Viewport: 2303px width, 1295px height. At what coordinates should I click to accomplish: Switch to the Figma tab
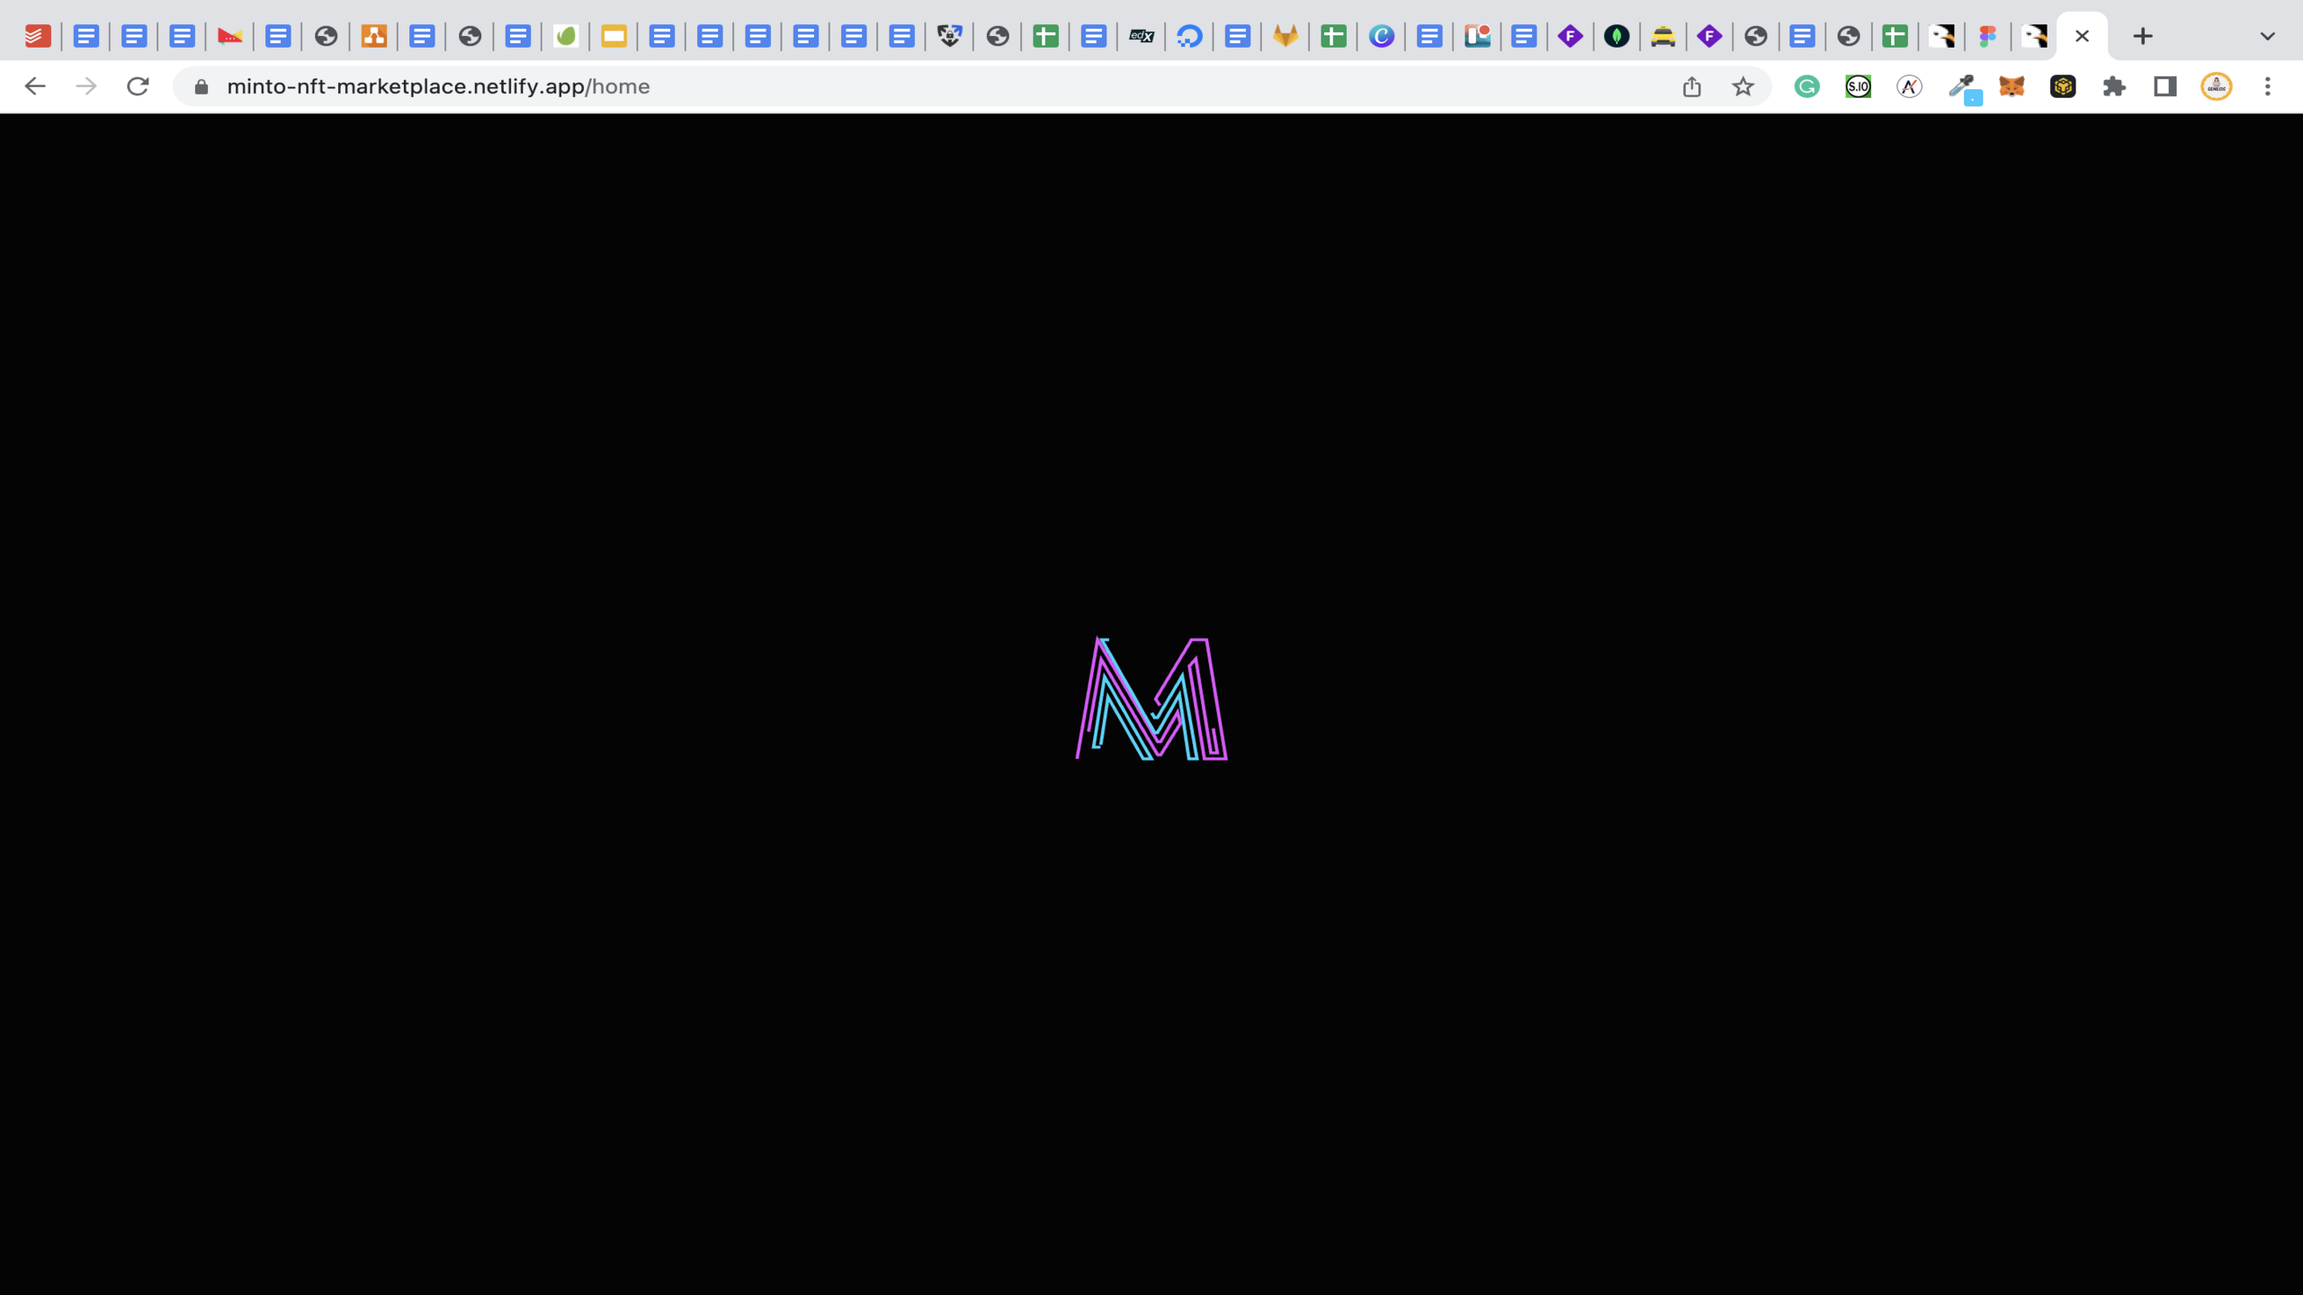pyautogui.click(x=1988, y=36)
